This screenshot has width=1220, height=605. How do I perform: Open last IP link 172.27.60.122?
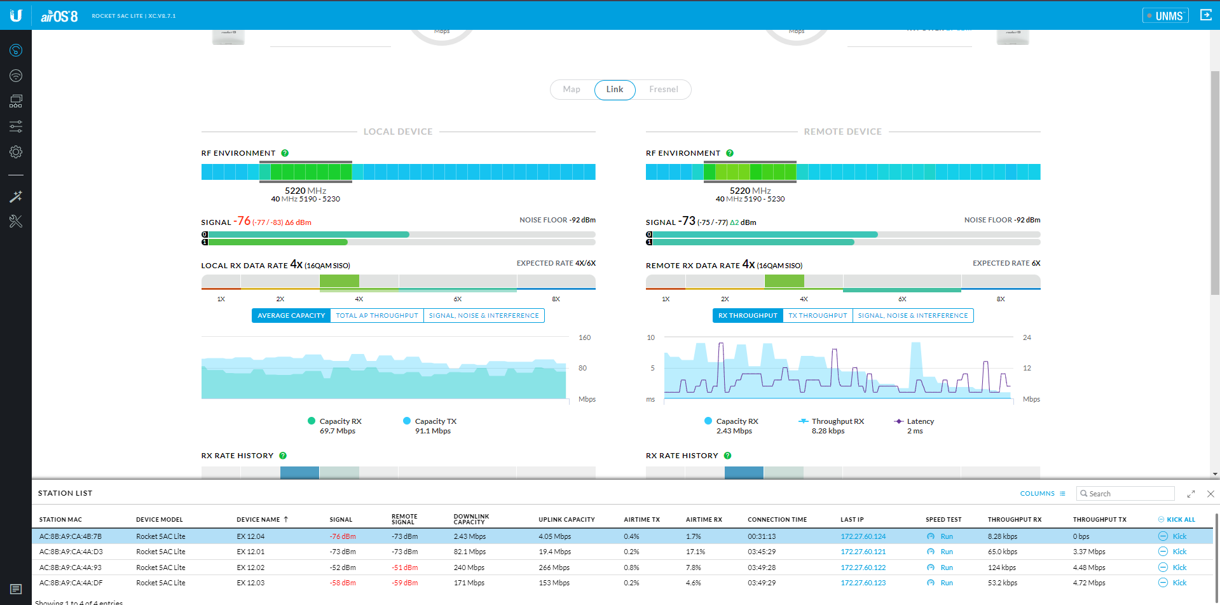point(863,568)
